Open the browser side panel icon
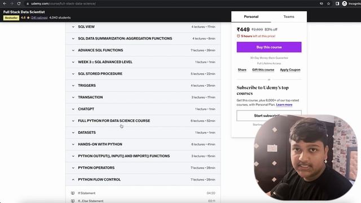This screenshot has height=203, width=361. click(x=337, y=3)
